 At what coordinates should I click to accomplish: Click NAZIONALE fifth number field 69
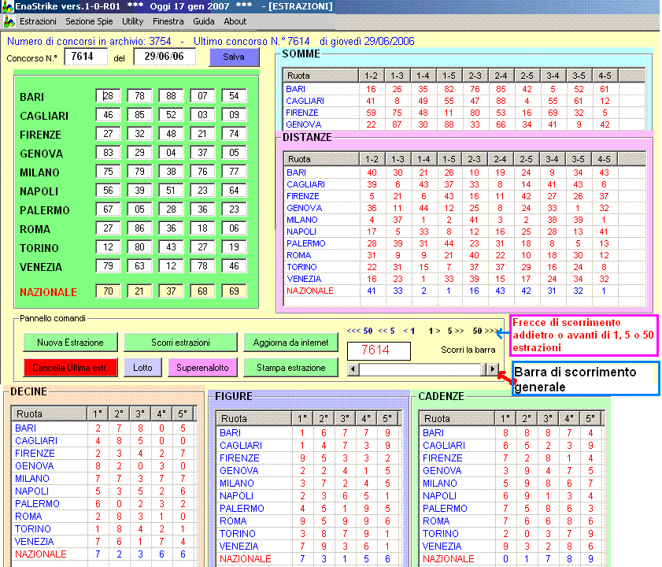point(234,291)
